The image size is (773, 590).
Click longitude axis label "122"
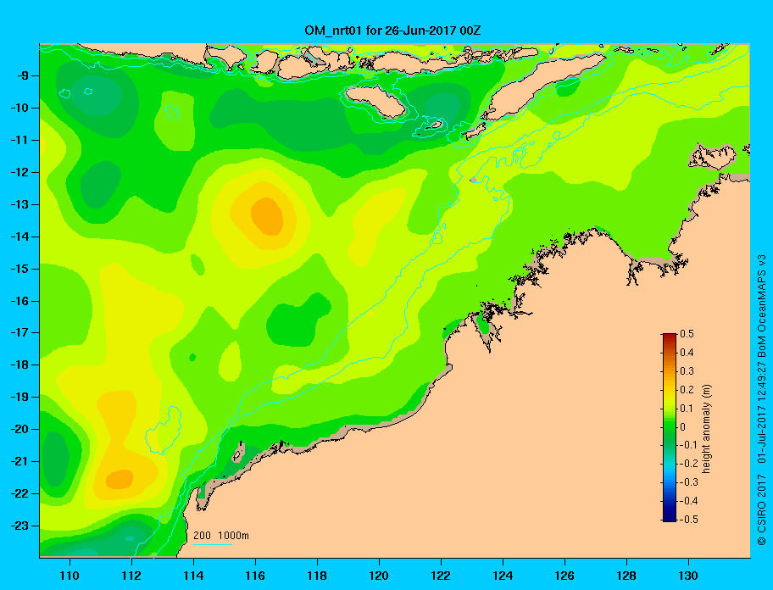point(441,576)
